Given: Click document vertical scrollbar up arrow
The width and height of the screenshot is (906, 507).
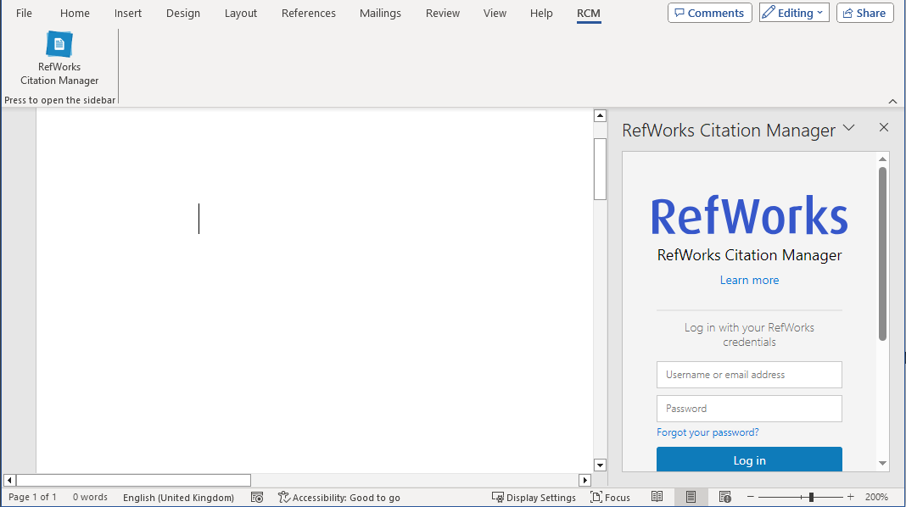Looking at the screenshot, I should click(600, 115).
